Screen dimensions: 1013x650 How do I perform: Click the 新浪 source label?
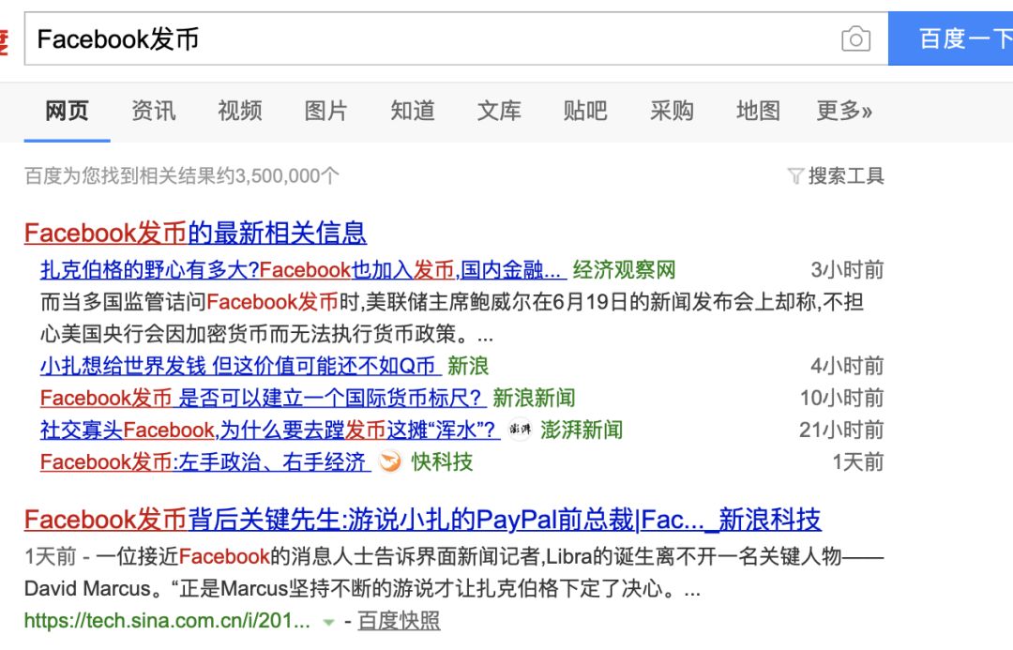tap(468, 367)
